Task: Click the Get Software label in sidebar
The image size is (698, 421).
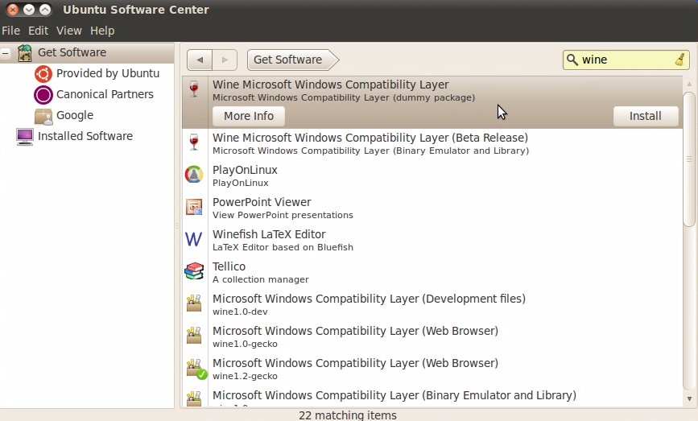Action: coord(72,52)
